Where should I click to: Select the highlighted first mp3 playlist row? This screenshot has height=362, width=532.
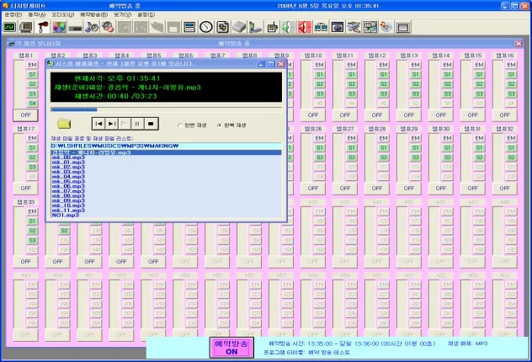tap(166, 152)
